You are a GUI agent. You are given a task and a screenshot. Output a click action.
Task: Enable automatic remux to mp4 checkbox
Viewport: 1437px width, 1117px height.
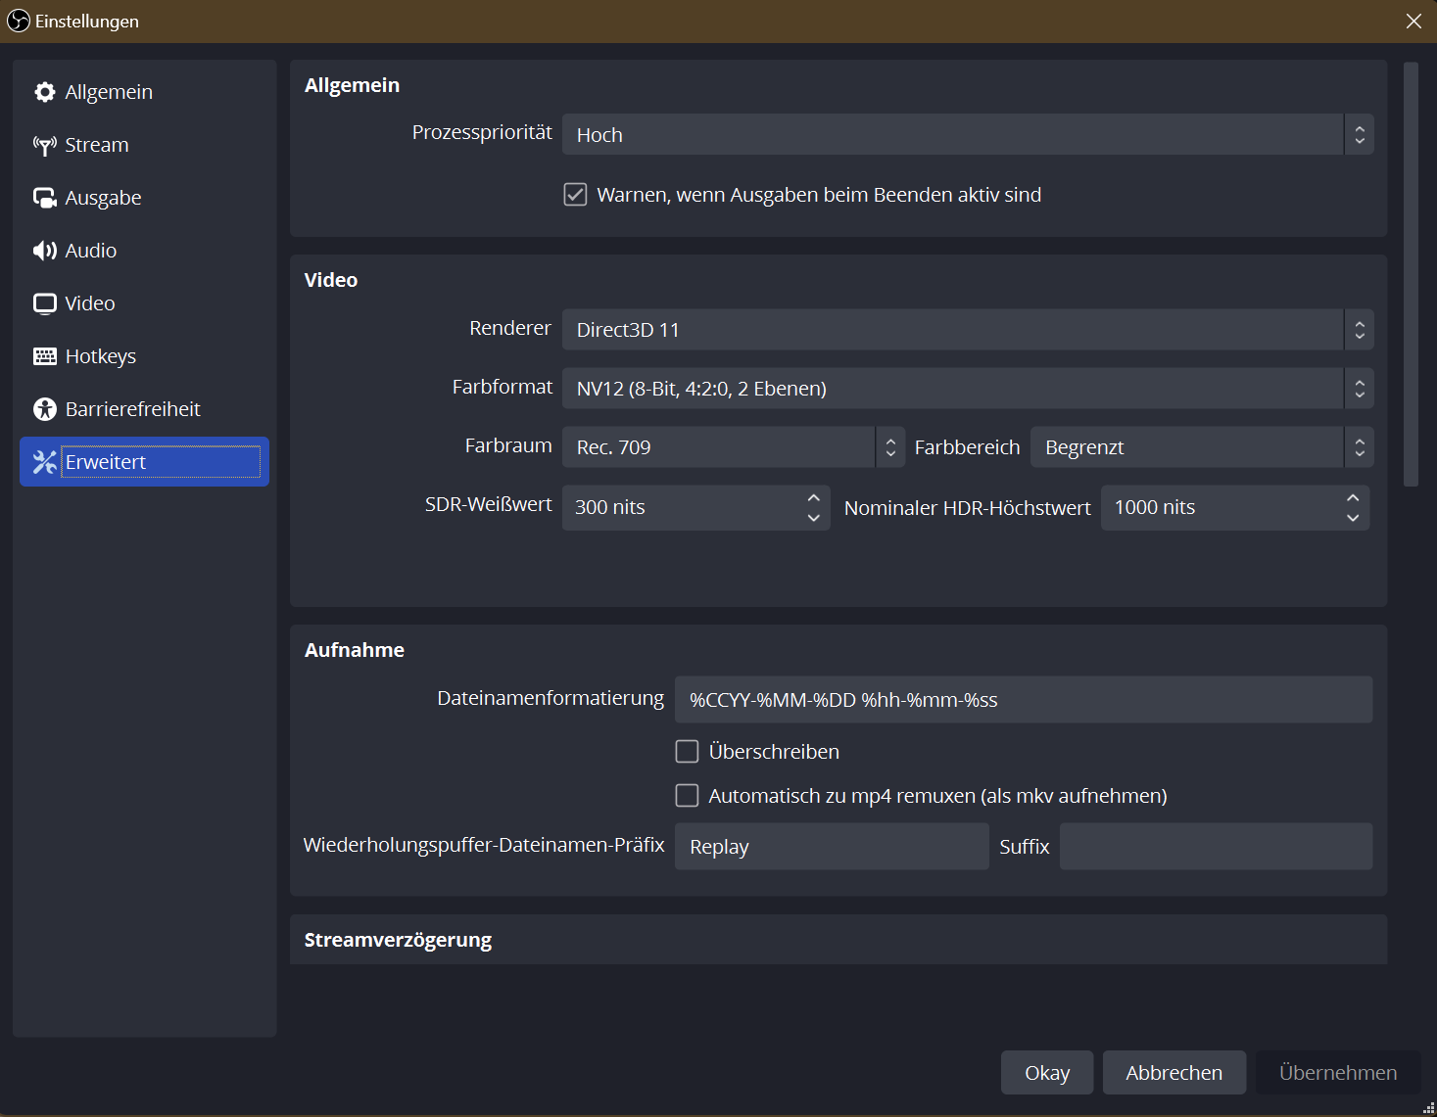pos(687,795)
